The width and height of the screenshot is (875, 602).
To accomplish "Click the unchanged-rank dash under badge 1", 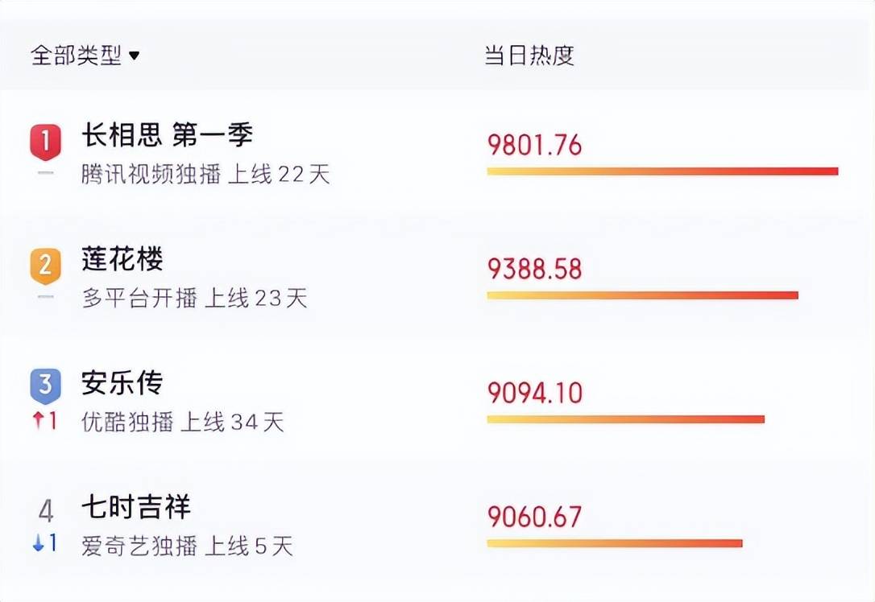I will tap(45, 173).
